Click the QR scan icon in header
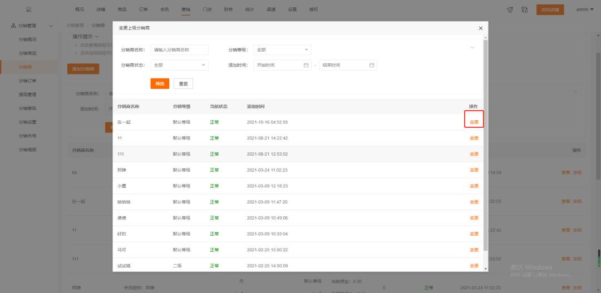 (x=524, y=9)
